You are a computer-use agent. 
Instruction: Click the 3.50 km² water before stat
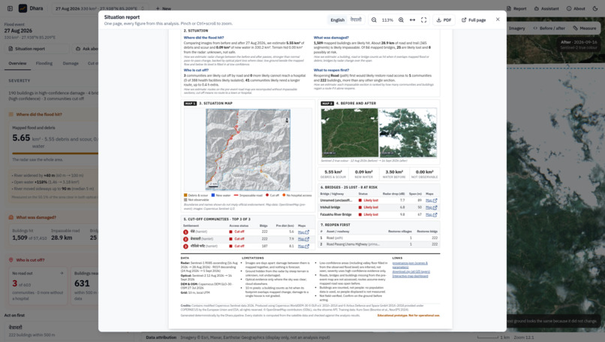pyautogui.click(x=394, y=174)
